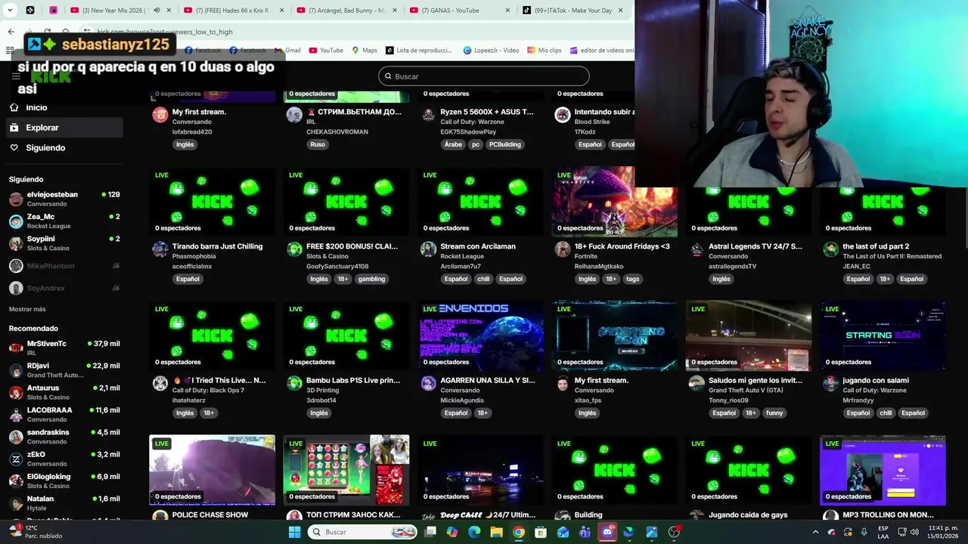Open Copilot from the taskbar
Image resolution: width=968 pixels, height=544 pixels.
click(x=452, y=532)
